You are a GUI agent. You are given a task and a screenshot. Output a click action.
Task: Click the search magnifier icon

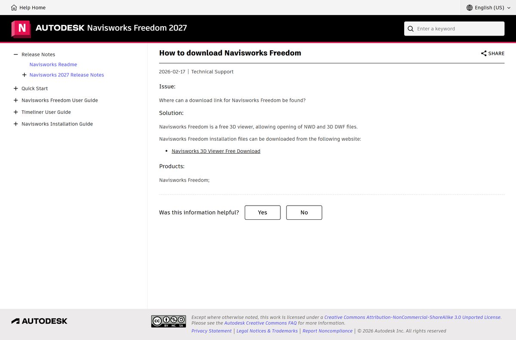pyautogui.click(x=411, y=29)
